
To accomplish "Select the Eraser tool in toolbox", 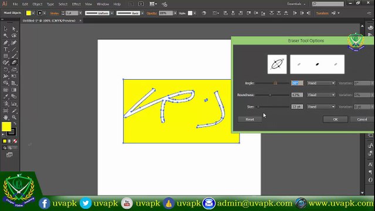I will (14, 63).
